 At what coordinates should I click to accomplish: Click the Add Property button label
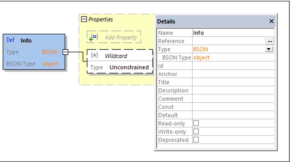pyautogui.click(x=121, y=38)
